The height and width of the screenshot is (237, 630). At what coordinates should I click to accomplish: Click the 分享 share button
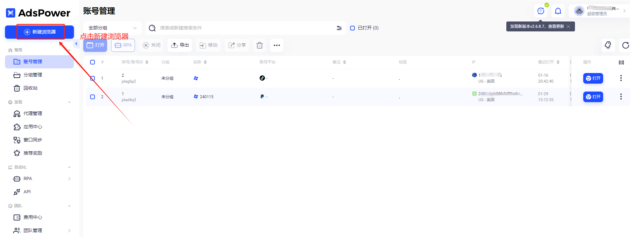point(237,45)
